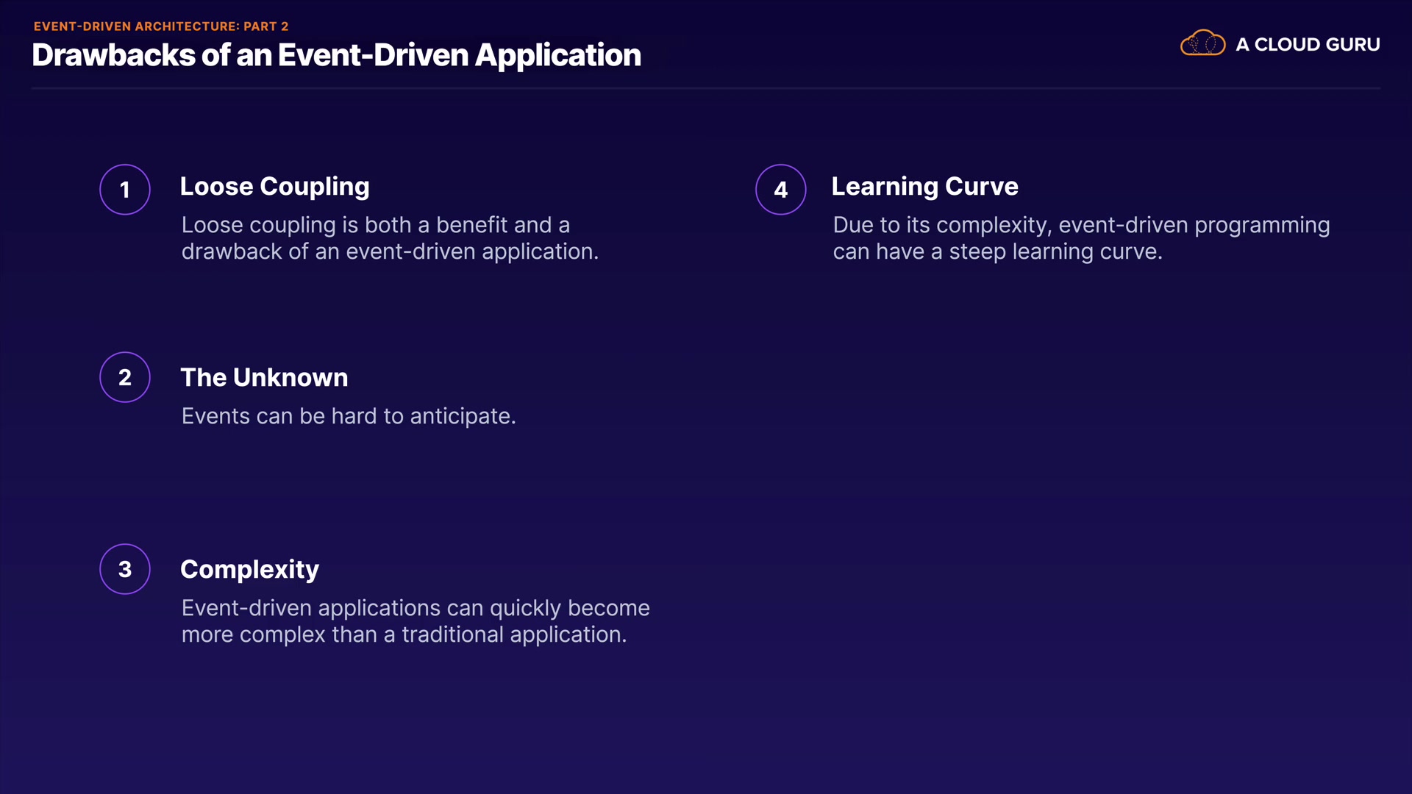Select the Learning Curve heading

(924, 187)
